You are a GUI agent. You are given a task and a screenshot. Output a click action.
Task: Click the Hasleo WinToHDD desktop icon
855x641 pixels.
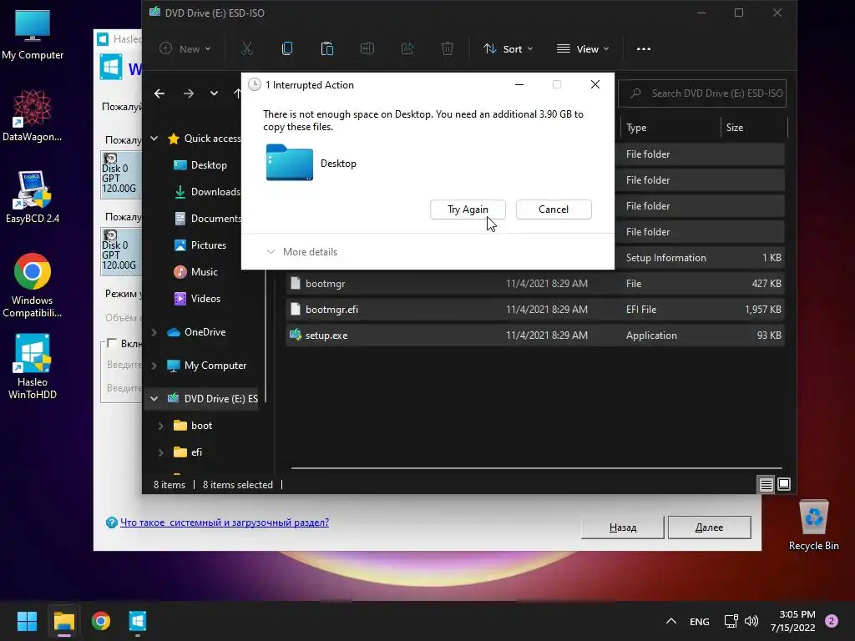click(33, 367)
